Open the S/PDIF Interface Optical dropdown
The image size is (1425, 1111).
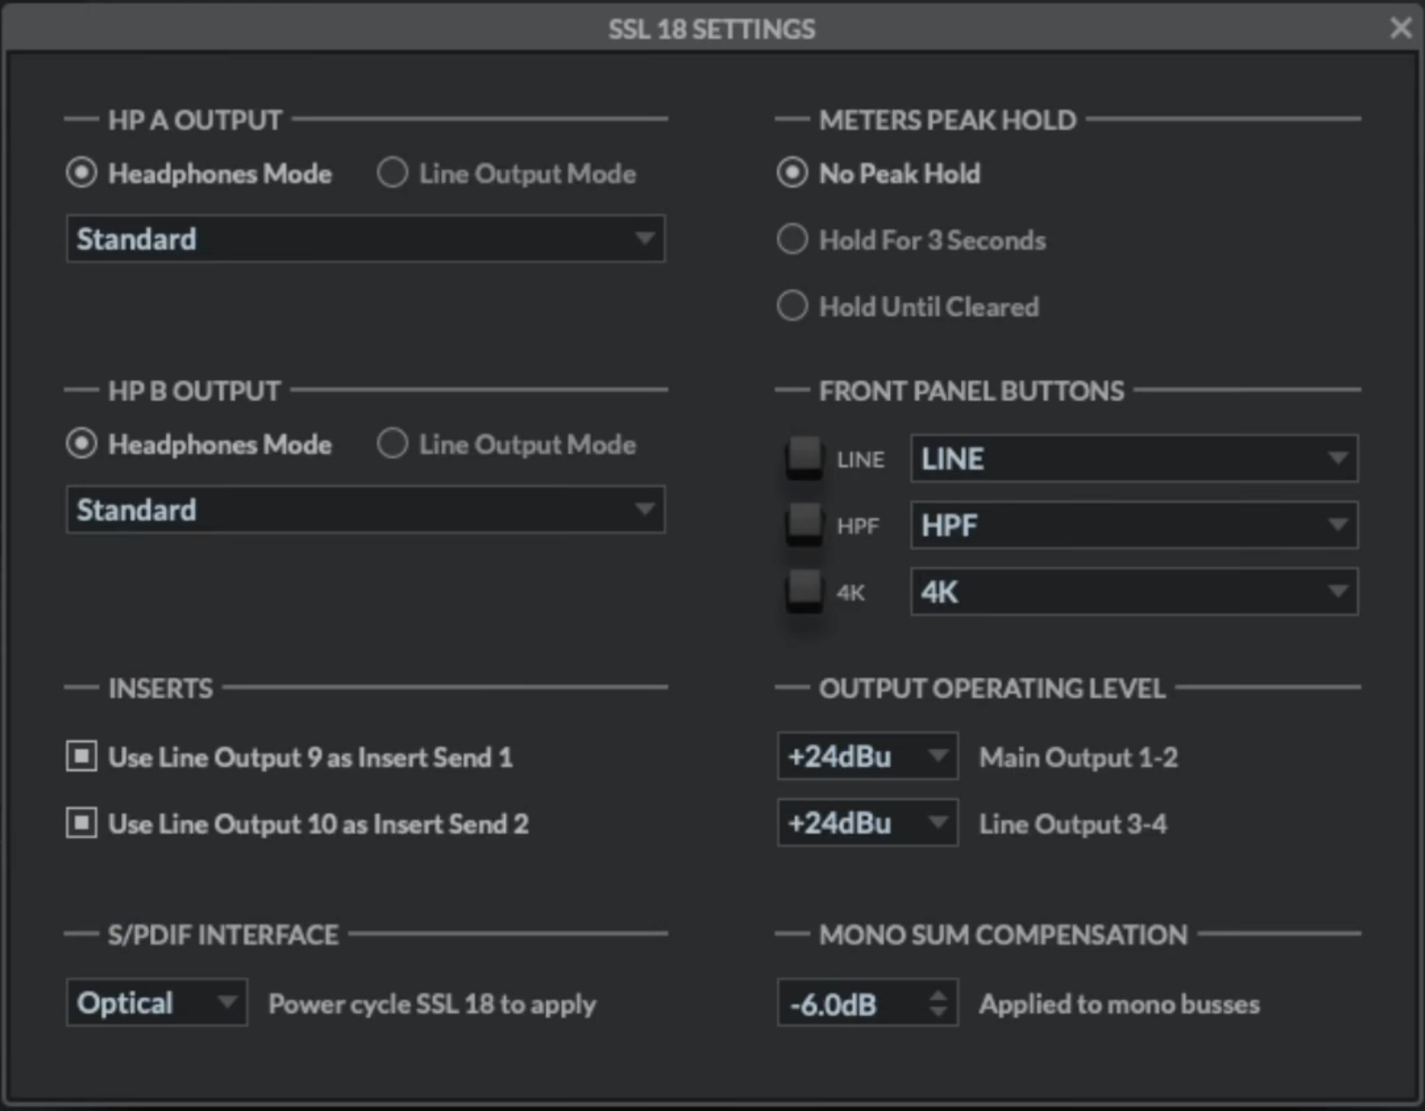pyautogui.click(x=157, y=1003)
